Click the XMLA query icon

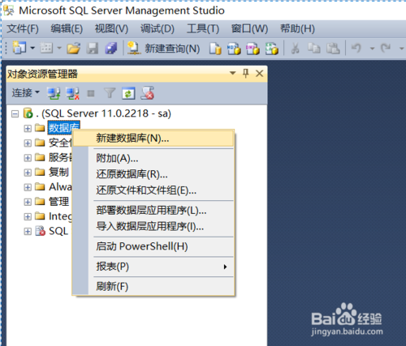click(x=272, y=49)
